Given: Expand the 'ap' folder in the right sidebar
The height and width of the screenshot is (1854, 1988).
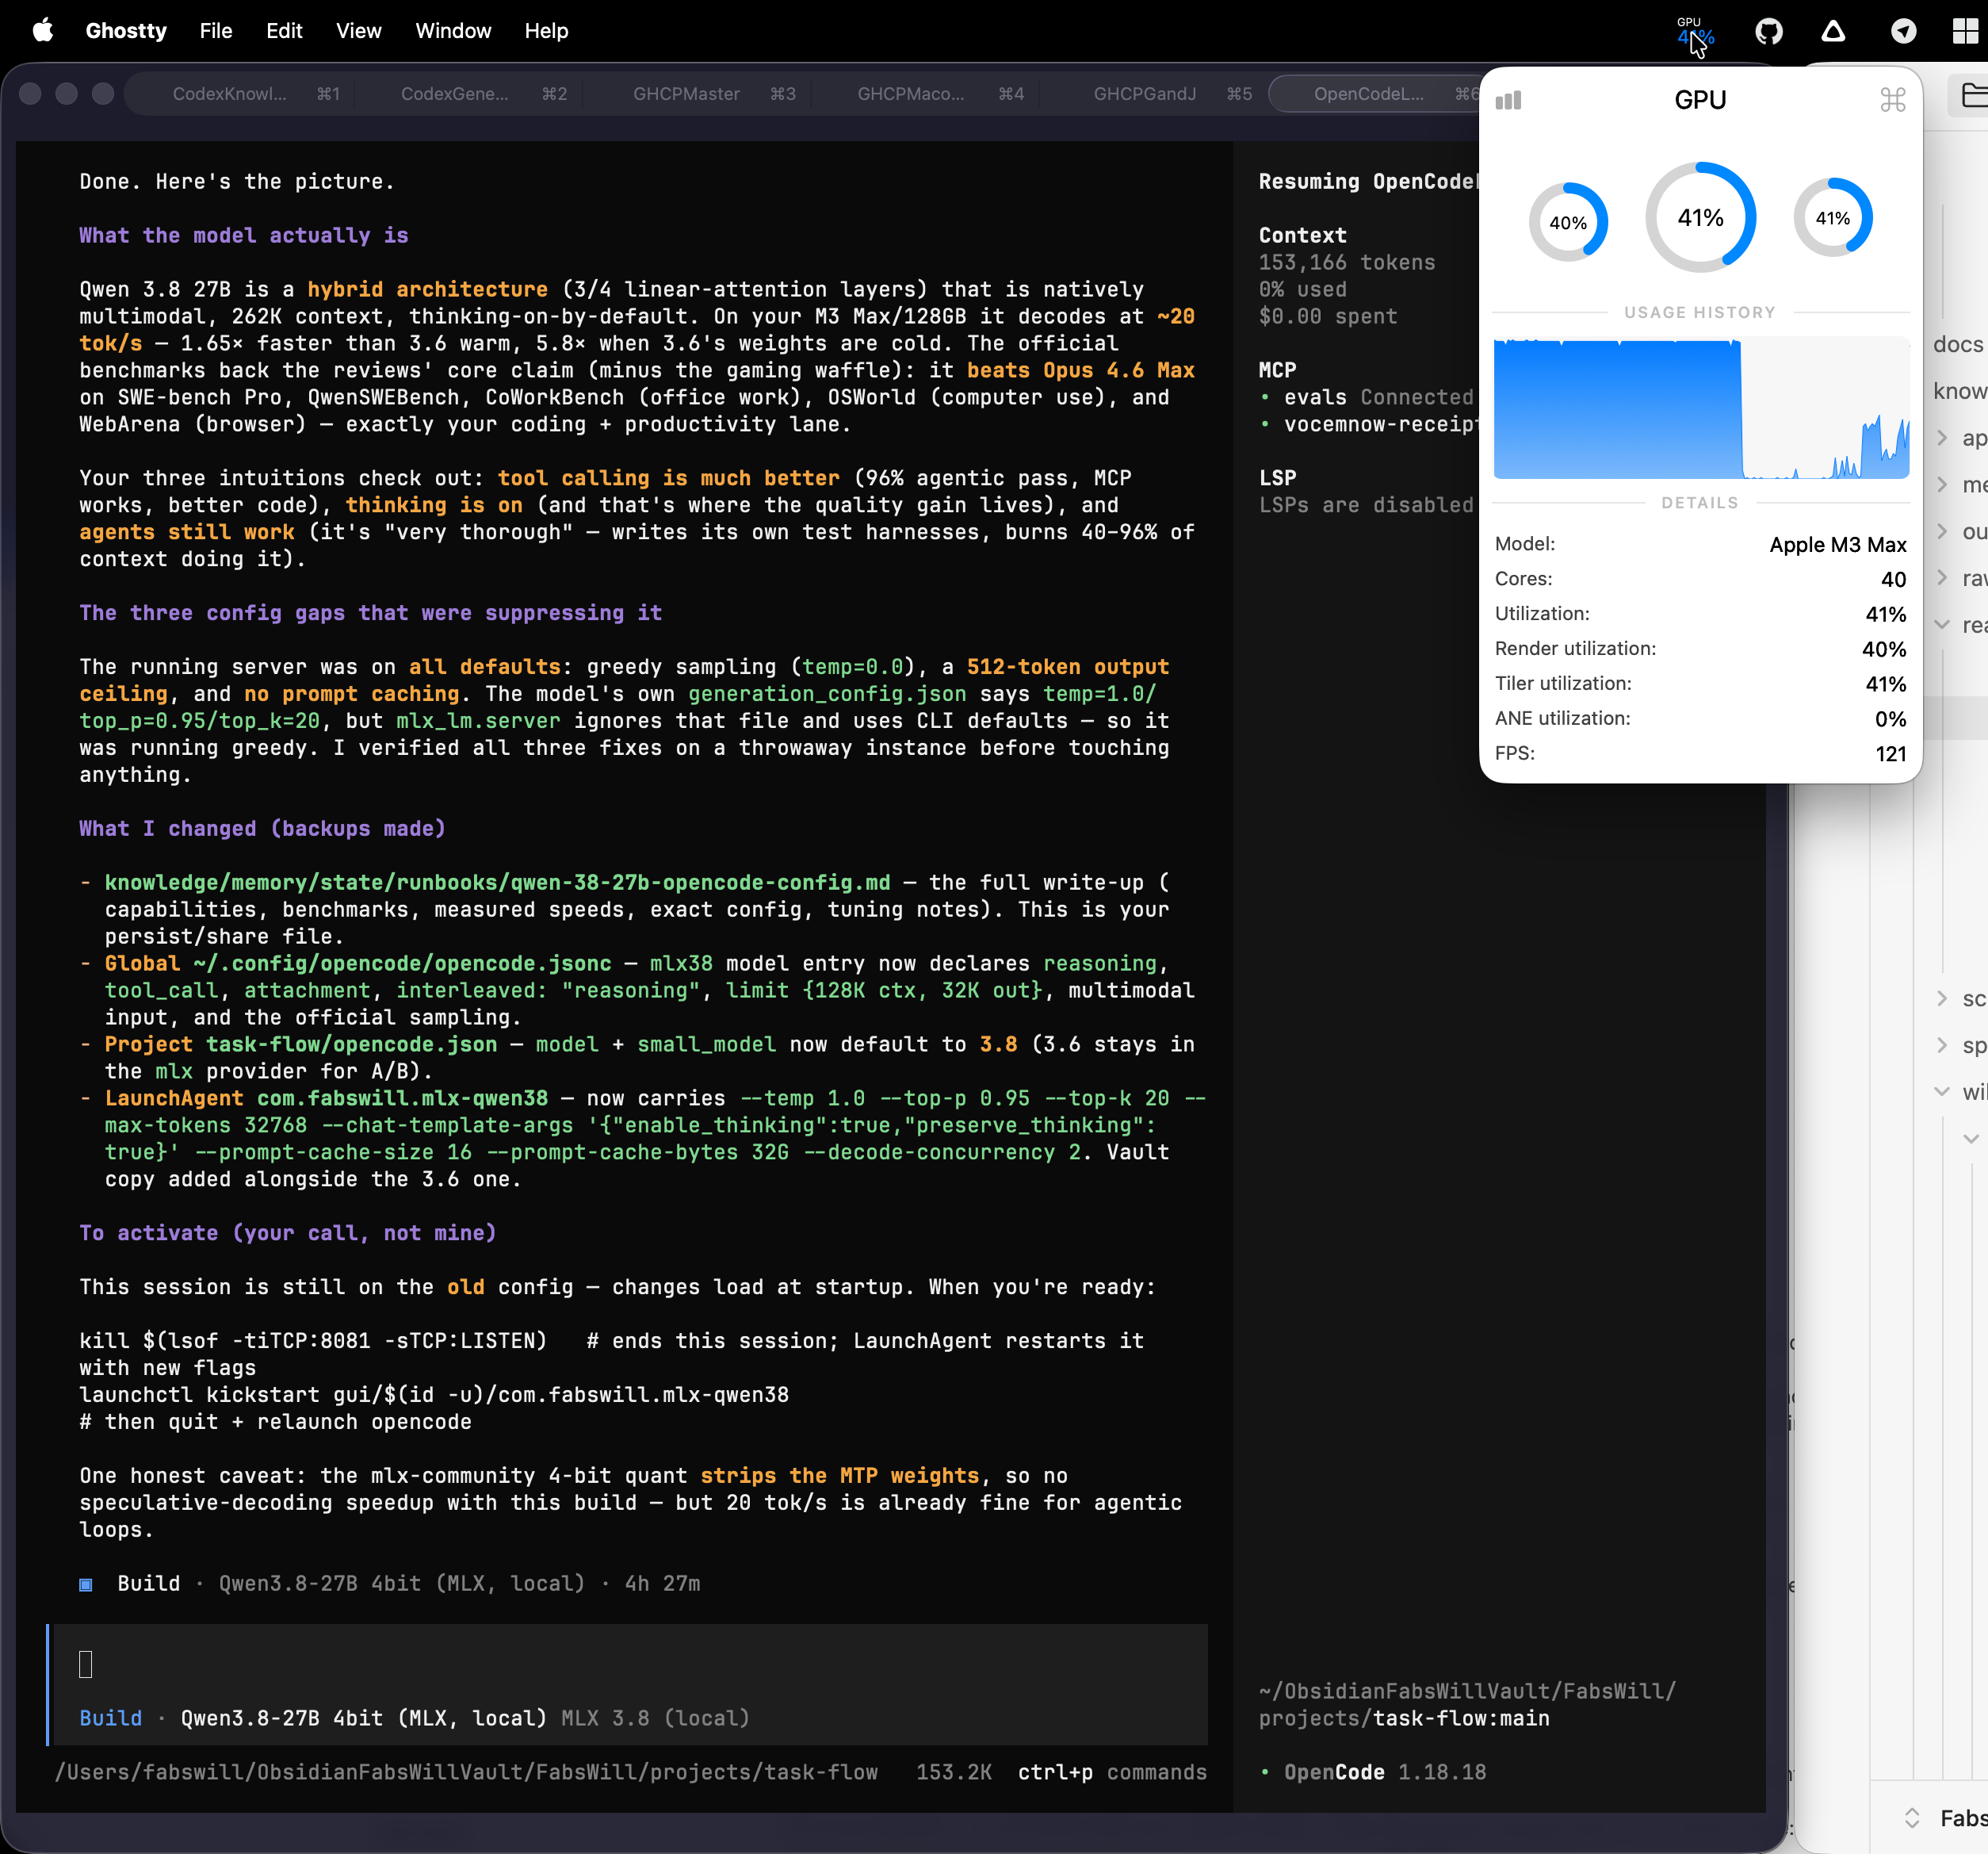Looking at the screenshot, I should [1942, 439].
